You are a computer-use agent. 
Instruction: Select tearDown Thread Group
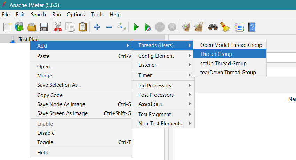230,73
